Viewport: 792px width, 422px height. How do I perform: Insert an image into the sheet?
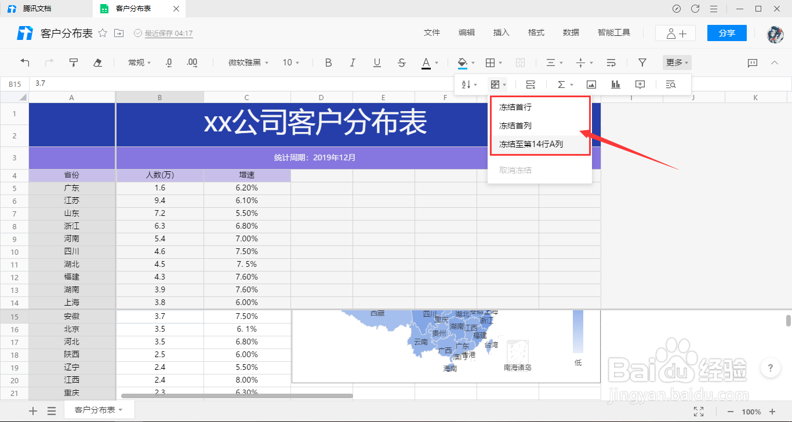[591, 85]
